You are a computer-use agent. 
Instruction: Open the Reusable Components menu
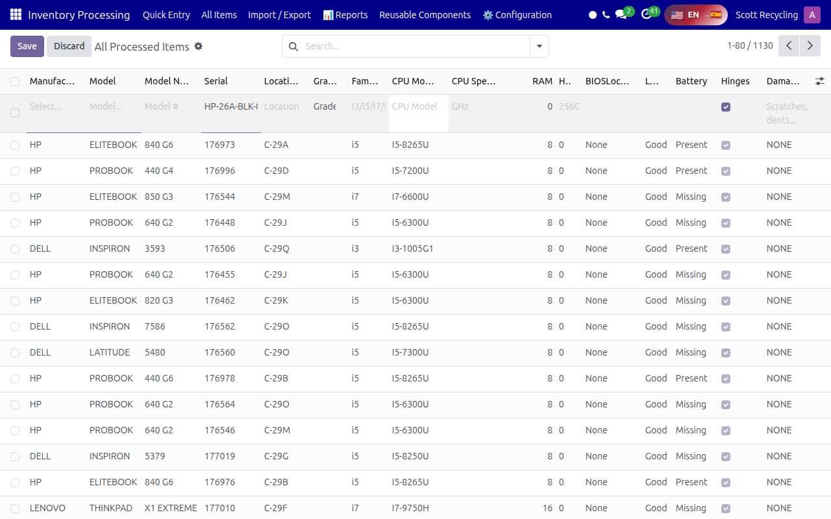pos(425,15)
